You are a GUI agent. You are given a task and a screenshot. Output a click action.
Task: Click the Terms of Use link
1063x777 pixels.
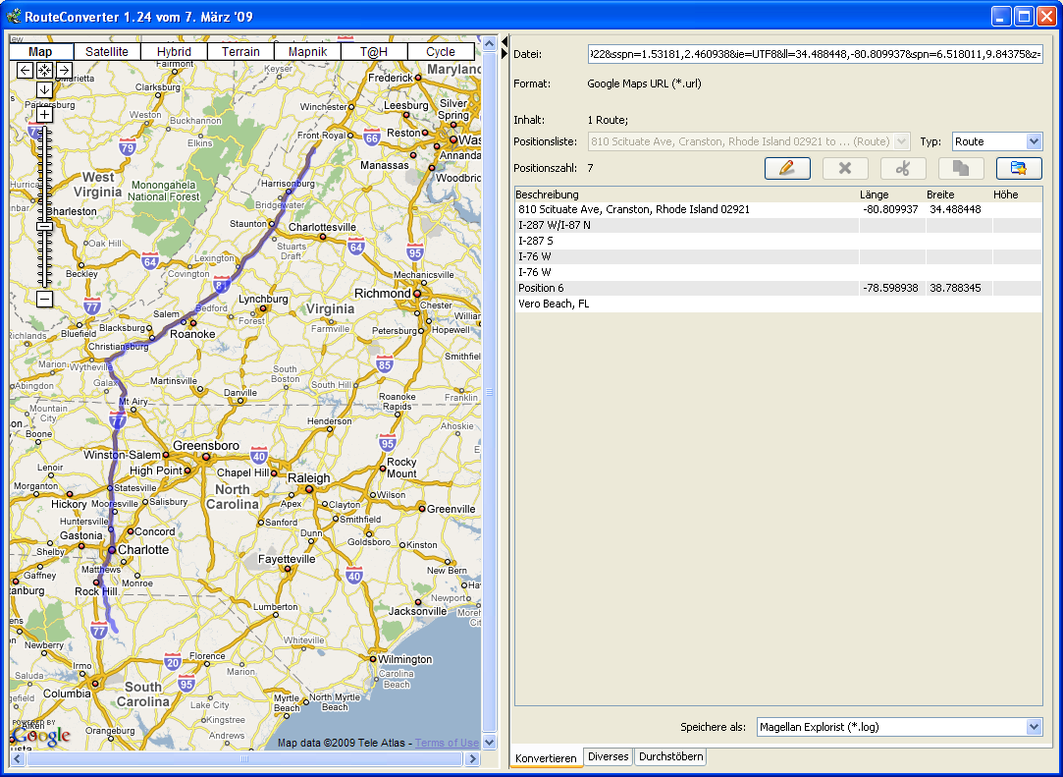point(447,743)
